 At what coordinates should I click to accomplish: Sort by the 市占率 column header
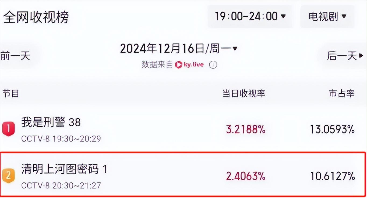tap(341, 93)
